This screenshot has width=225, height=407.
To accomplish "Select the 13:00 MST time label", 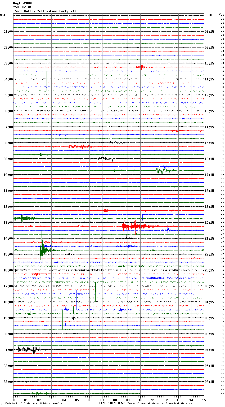I will pos(8,223).
